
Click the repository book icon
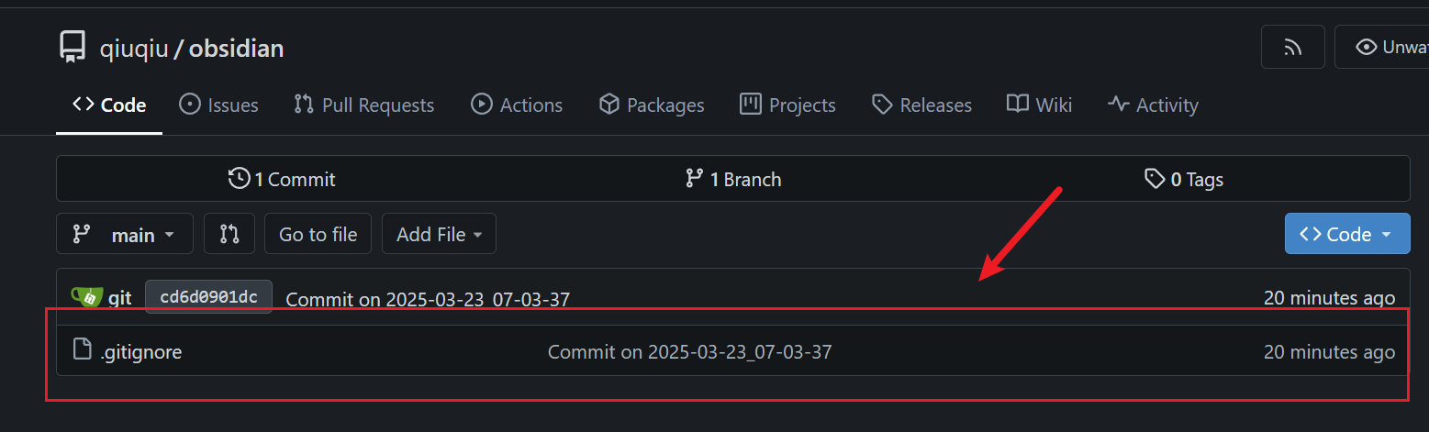coord(71,47)
